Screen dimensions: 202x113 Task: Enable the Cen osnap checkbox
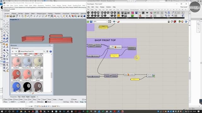click(24, 100)
